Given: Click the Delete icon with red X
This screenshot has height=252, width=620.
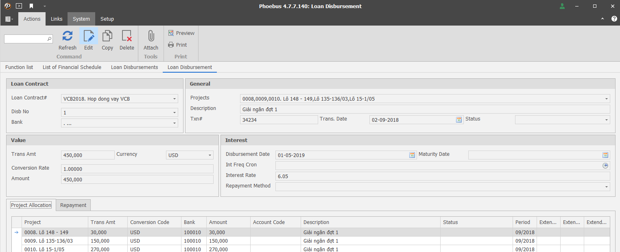Looking at the screenshot, I should [127, 37].
